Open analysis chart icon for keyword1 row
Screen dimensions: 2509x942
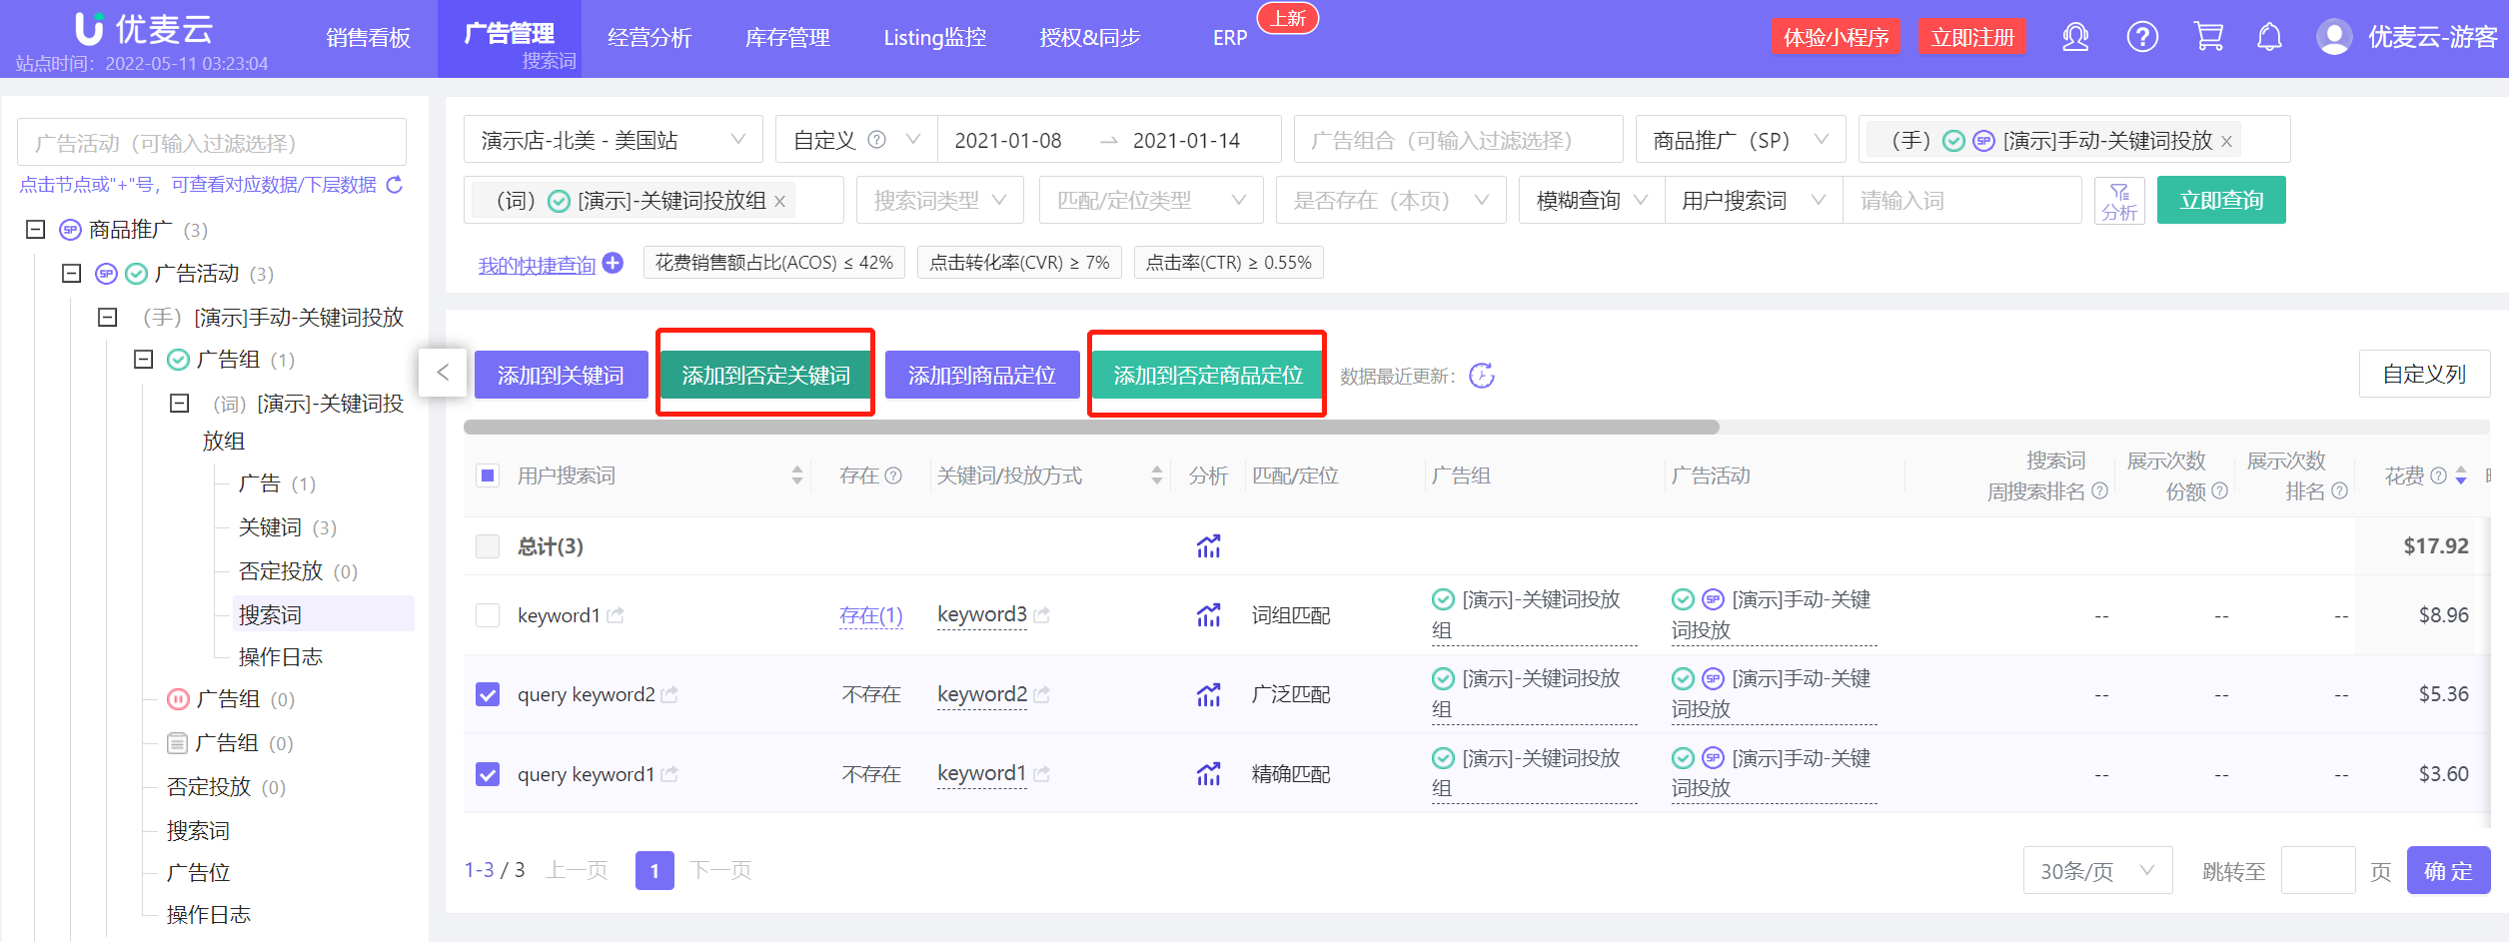pyautogui.click(x=1209, y=615)
